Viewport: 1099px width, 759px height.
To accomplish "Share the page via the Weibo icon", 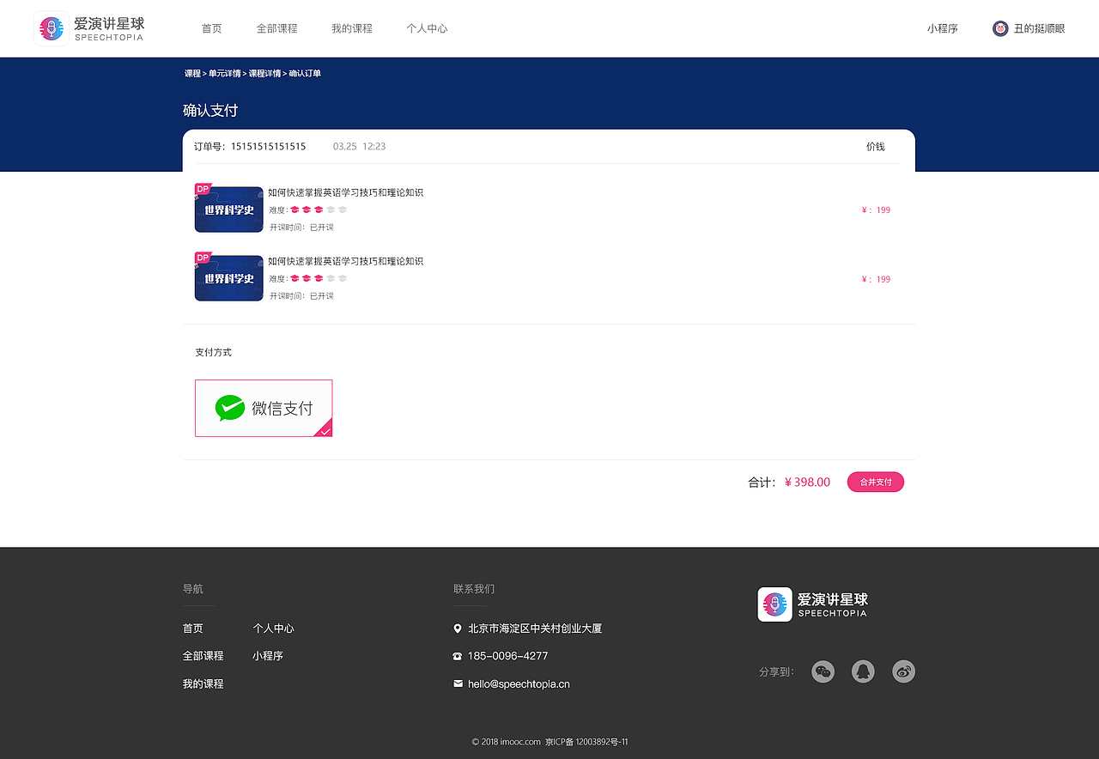I will point(903,671).
